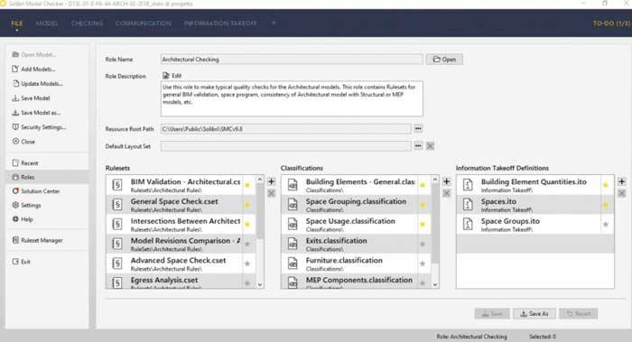This screenshot has width=632, height=342.
Task: Toggle favorite star for General Space Check ruleset
Action: (x=247, y=205)
